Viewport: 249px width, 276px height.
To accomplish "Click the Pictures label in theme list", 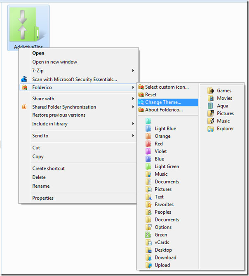I will click(x=225, y=113).
